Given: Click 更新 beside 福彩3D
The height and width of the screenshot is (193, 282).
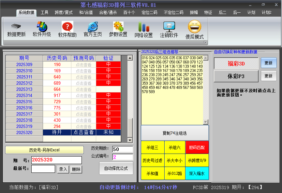Looking at the screenshot, I should [x=269, y=62].
